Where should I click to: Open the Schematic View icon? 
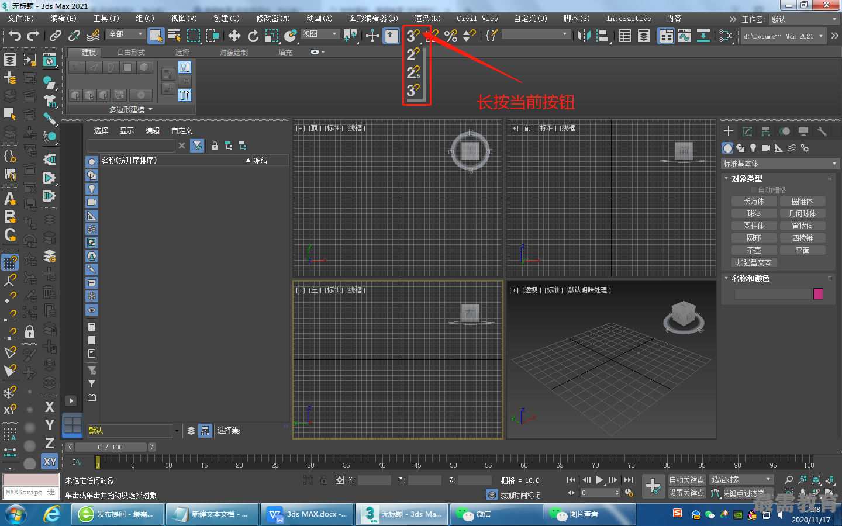pos(703,36)
